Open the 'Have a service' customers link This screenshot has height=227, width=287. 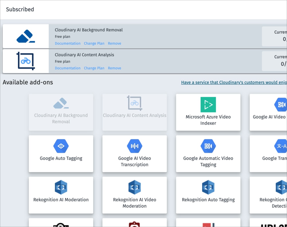click(234, 82)
